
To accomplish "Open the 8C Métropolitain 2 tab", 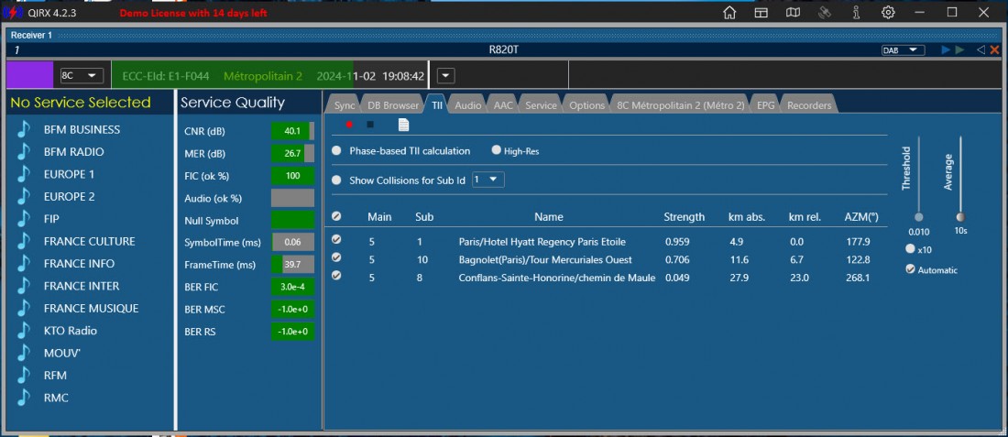I will (680, 105).
